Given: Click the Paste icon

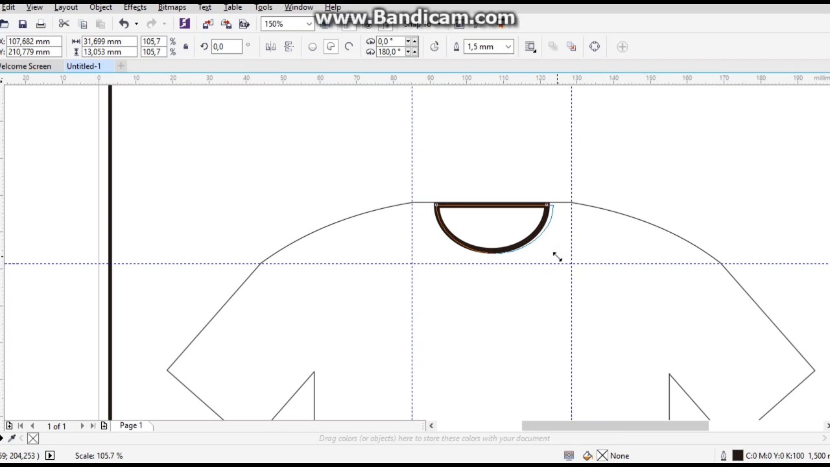Looking at the screenshot, I should (101, 24).
